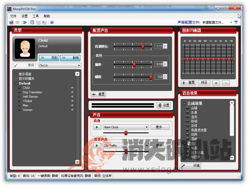Click signal bars icon on Woman row
The height and width of the screenshot is (186, 248).
(x=72, y=110)
